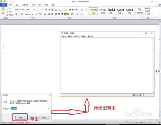Open the Paragraph dialog launcher
161x125 pixels.
pyautogui.click(x=87, y=18)
